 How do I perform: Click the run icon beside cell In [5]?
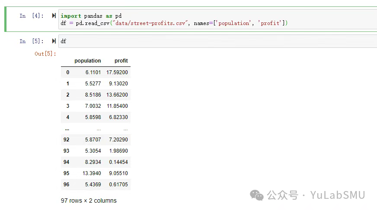pos(54,41)
